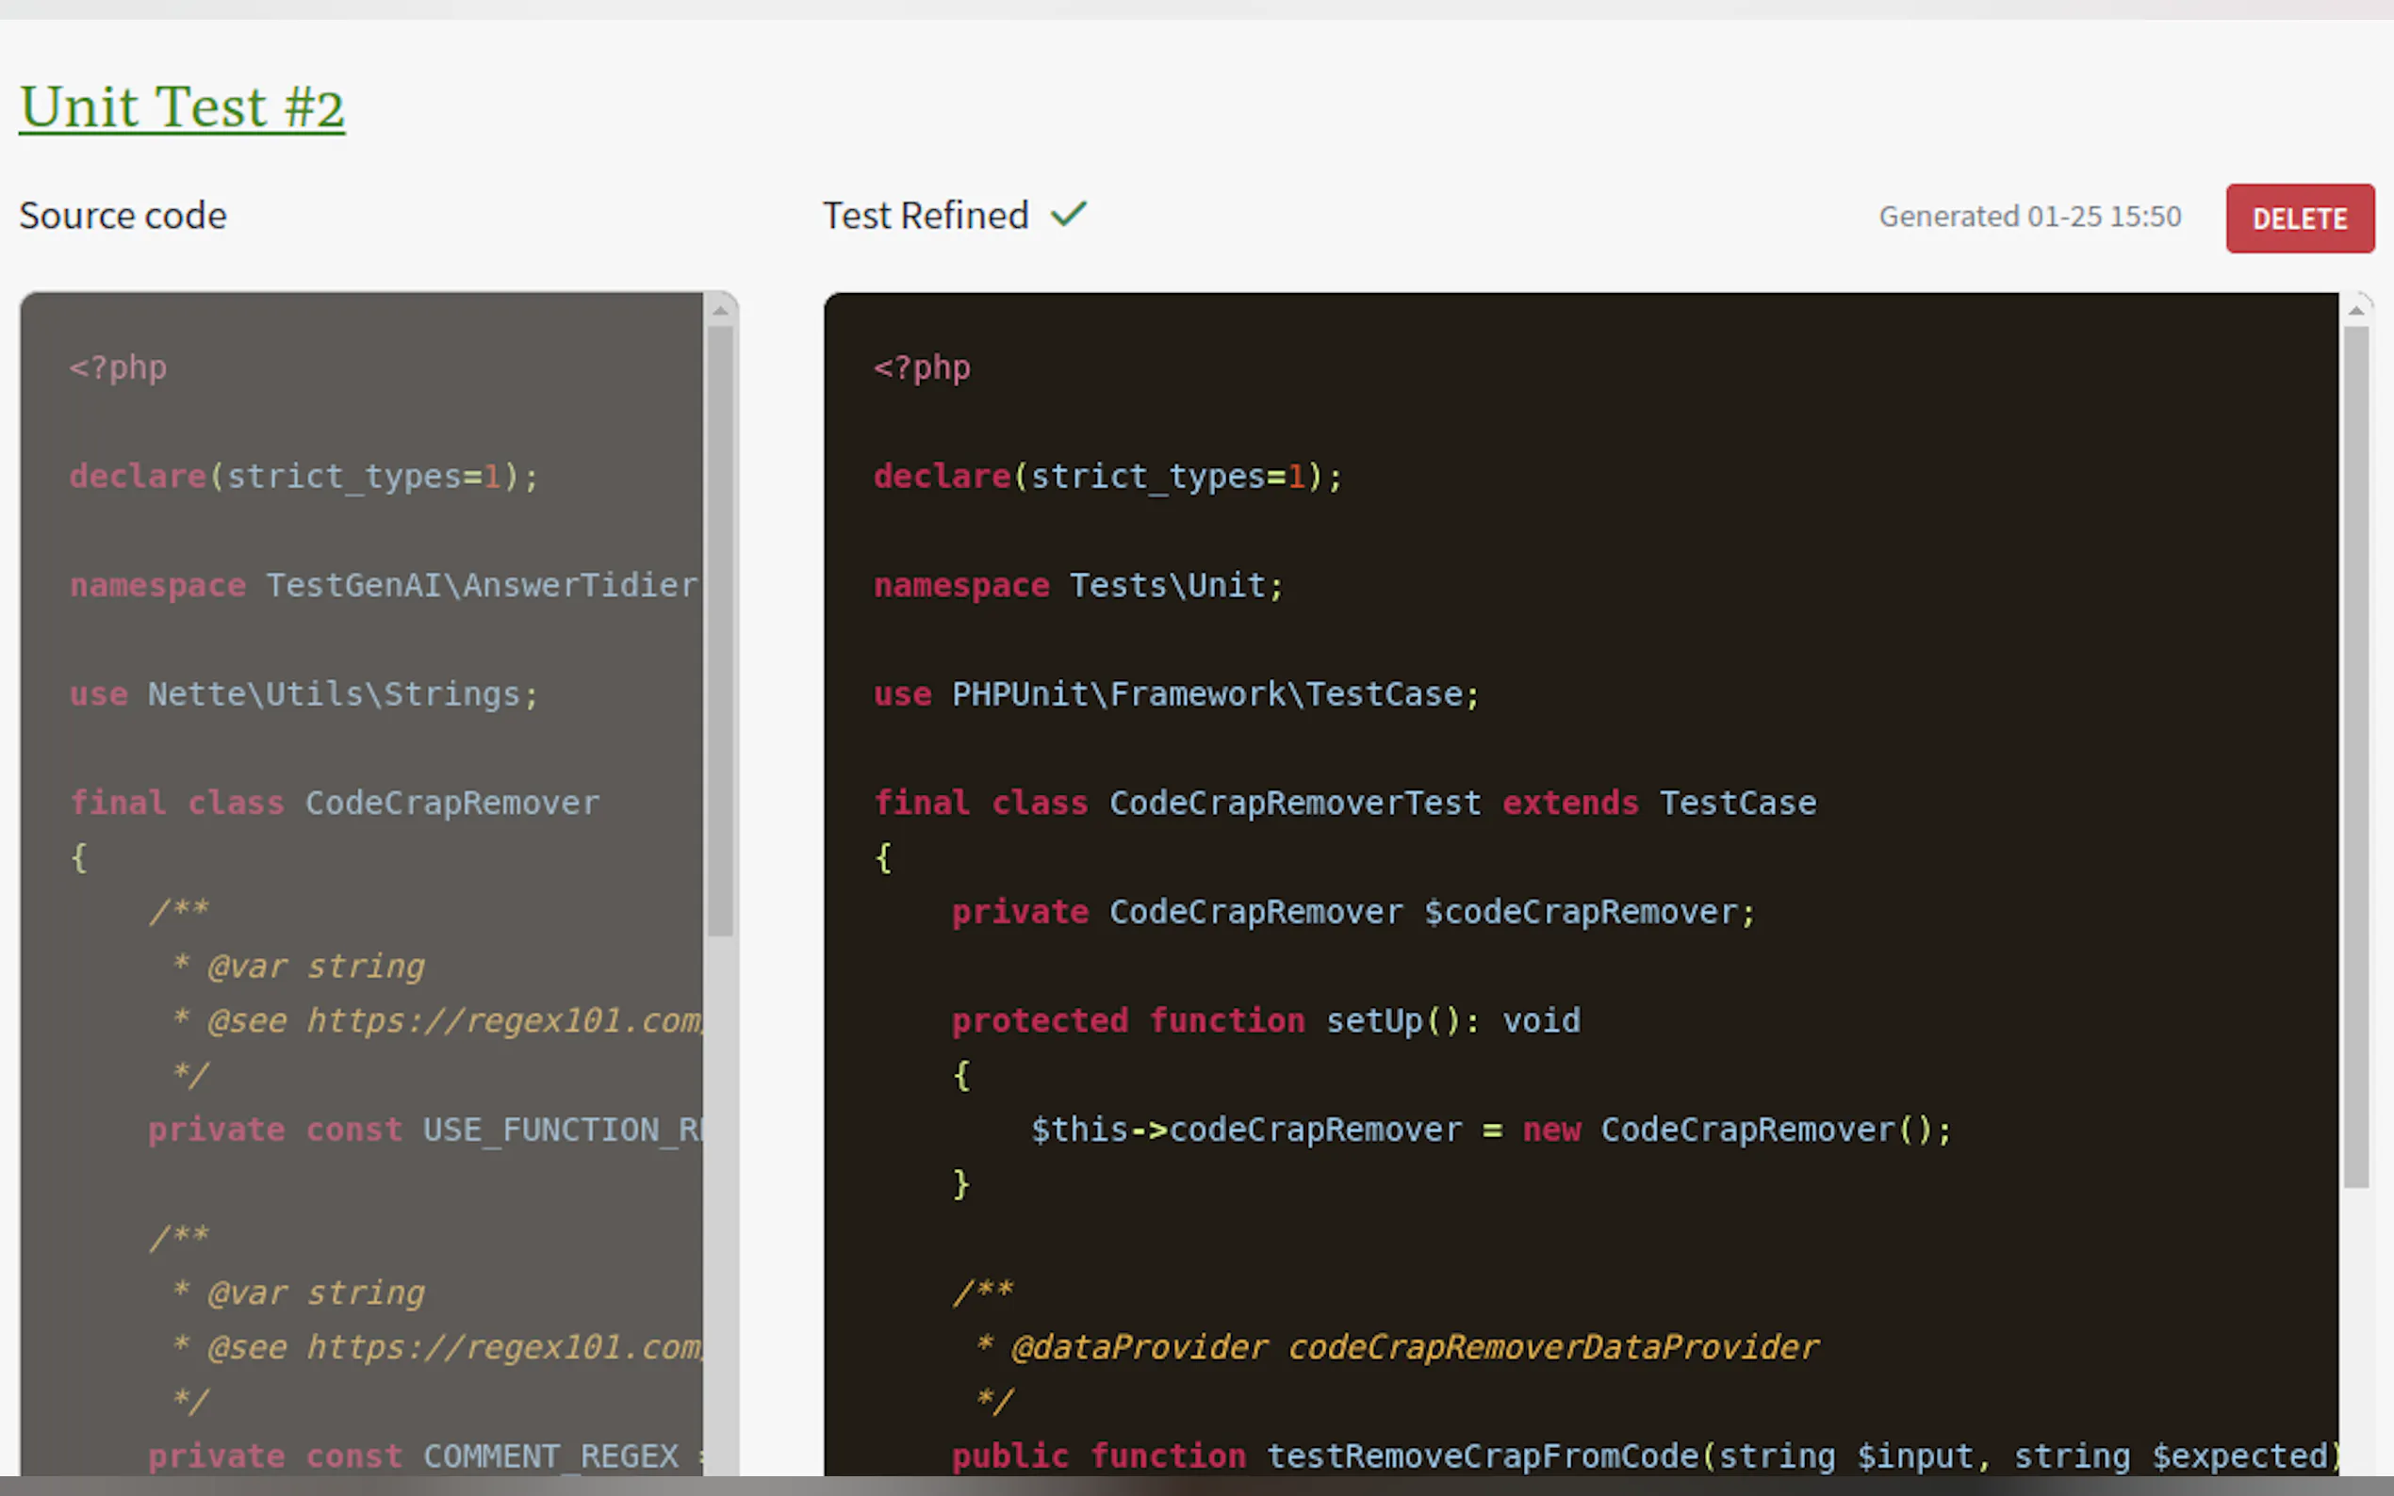Click USE_FUNCTION constant in source code
This screenshot has height=1496, width=2394.
[x=560, y=1130]
